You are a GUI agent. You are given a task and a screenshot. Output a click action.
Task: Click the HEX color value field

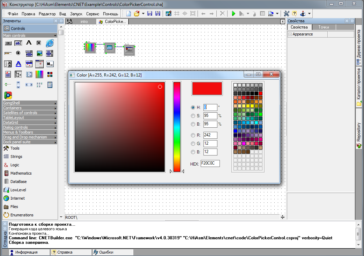click(x=210, y=163)
